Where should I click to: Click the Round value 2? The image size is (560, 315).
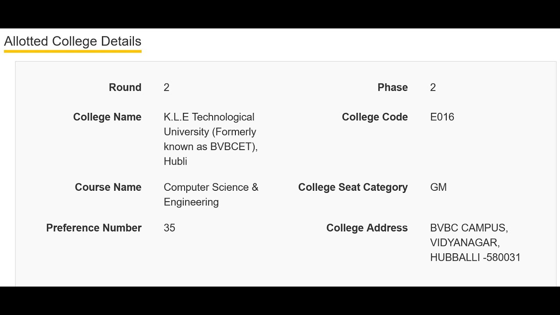pyautogui.click(x=167, y=87)
